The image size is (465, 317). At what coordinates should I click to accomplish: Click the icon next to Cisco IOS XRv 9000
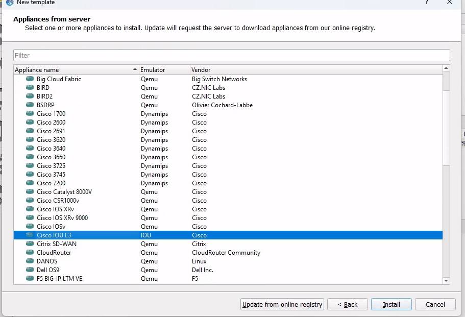(30, 218)
